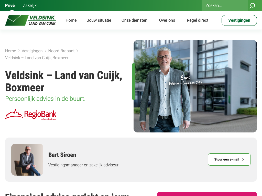Open the Home menu item
Image resolution: width=262 pixels, height=196 pixels.
pos(71,20)
